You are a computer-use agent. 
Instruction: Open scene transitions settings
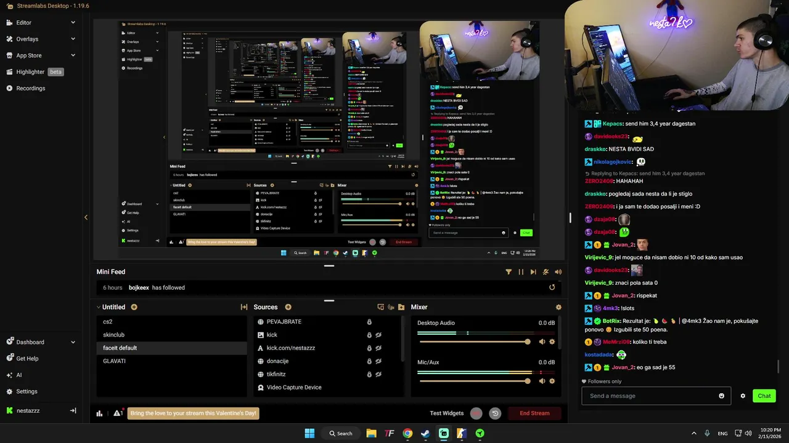(244, 307)
